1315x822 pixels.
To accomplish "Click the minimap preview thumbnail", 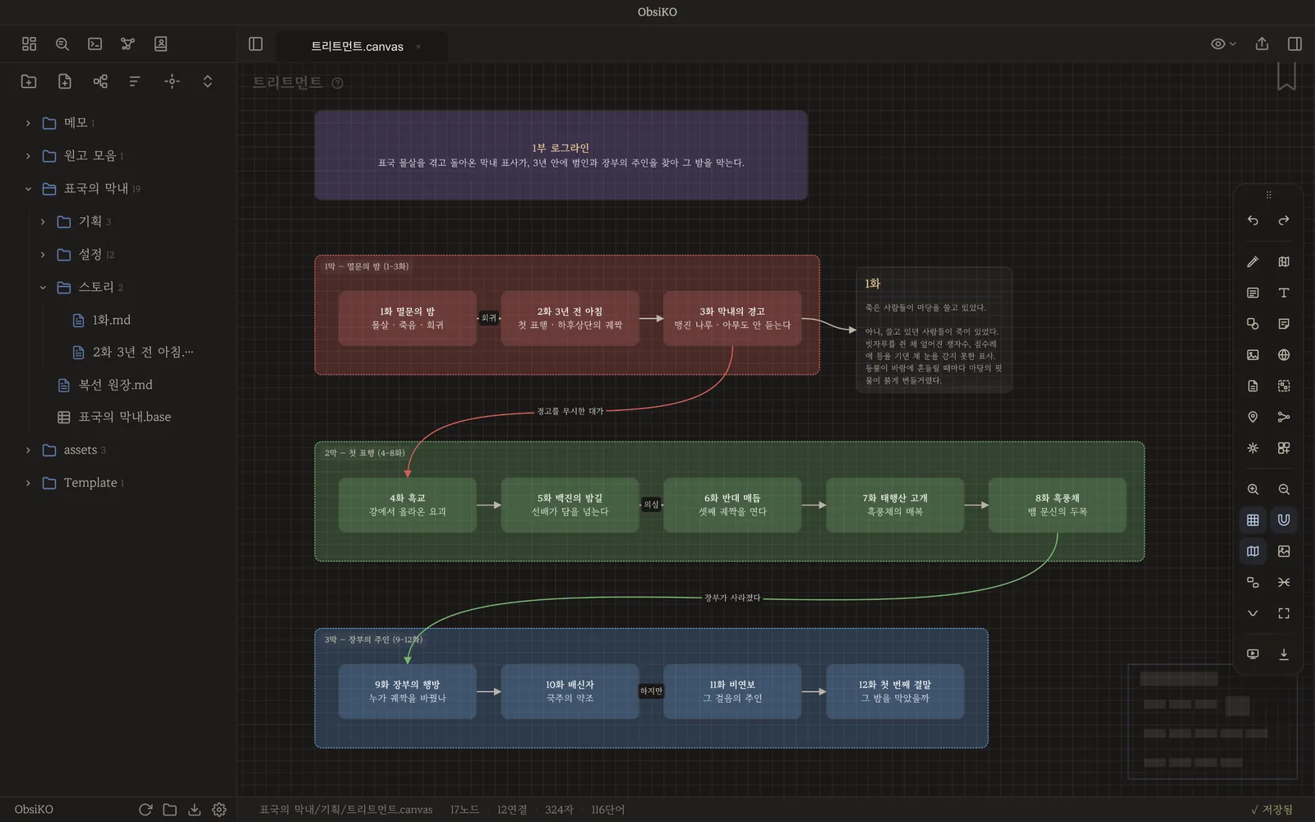I will (x=1212, y=721).
